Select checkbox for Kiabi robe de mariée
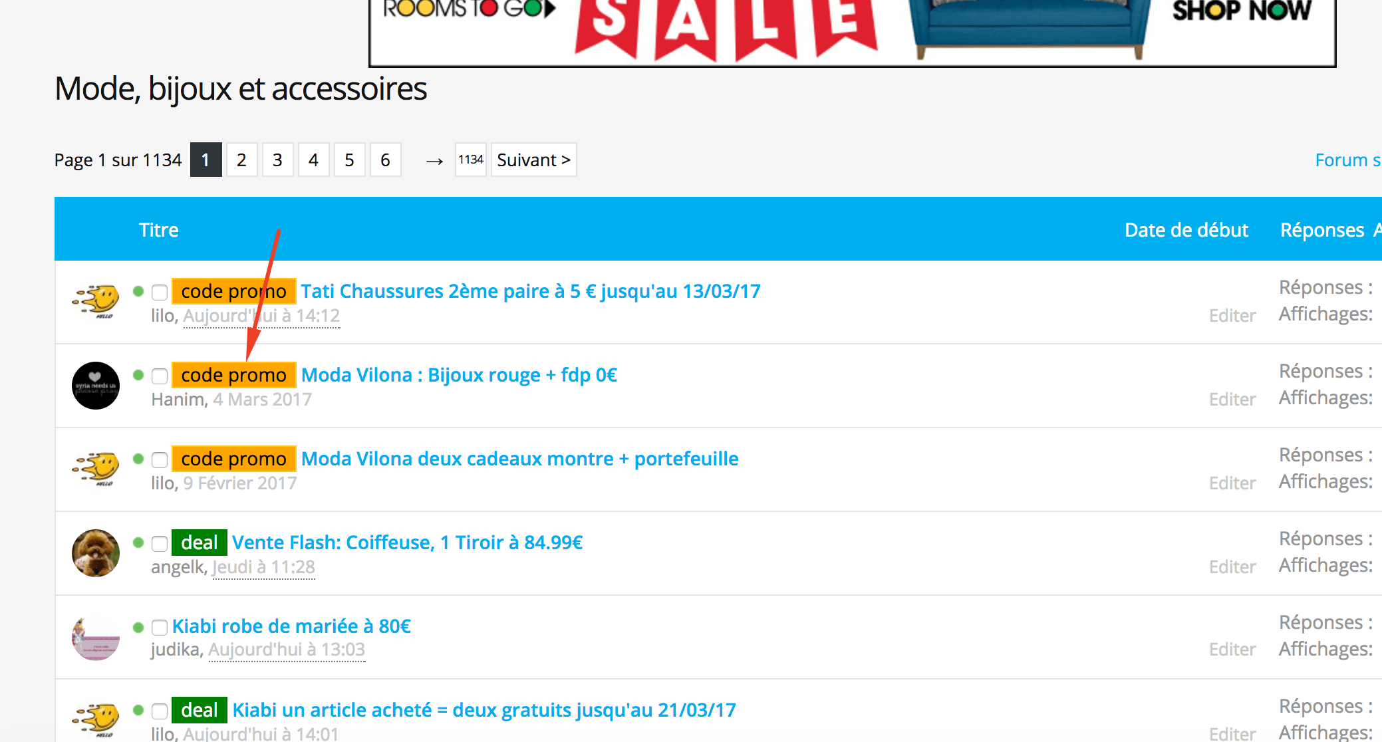Image resolution: width=1382 pixels, height=742 pixels. pyautogui.click(x=160, y=628)
